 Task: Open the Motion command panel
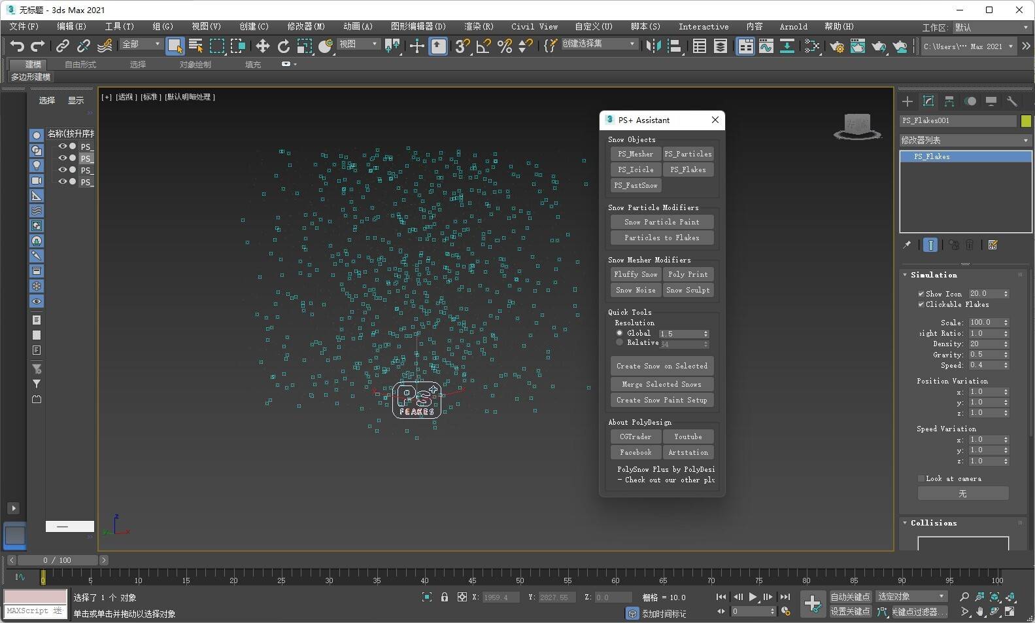click(970, 101)
